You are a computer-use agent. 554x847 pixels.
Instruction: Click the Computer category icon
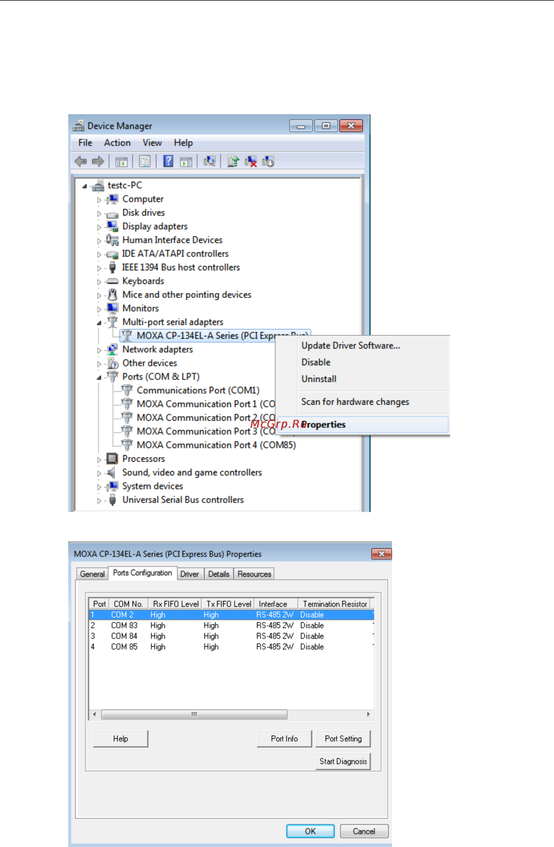point(112,199)
